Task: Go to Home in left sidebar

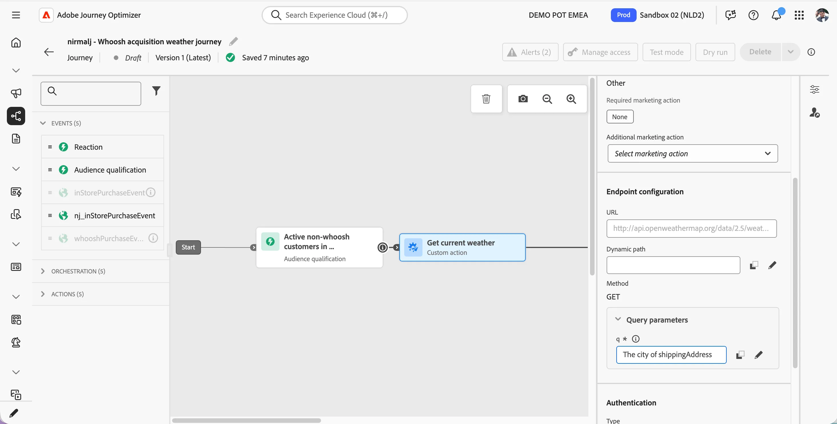Action: pyautogui.click(x=16, y=43)
